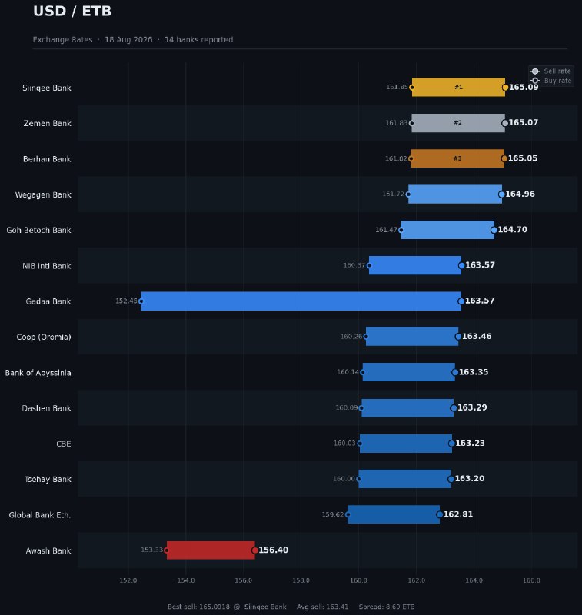Viewport: 582px width, 615px height.
Task: Click the 163.57 value in Gadaa Bank row
Action: coord(480,301)
